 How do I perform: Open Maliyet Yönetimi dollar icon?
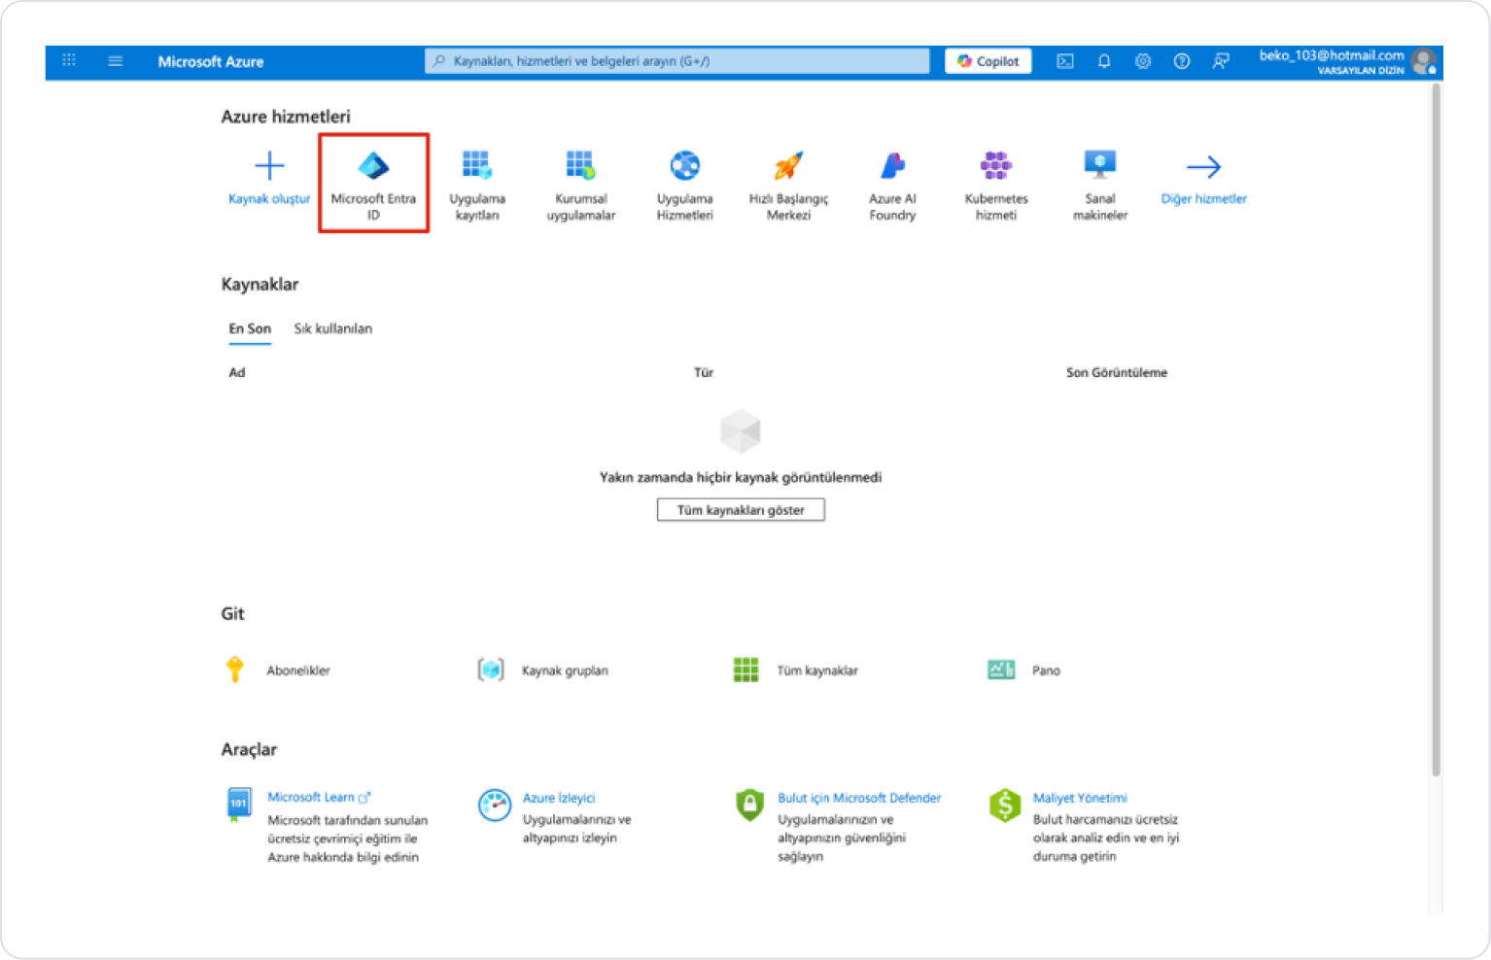[1005, 805]
